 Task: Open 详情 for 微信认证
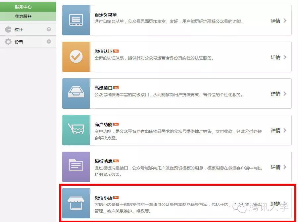click(x=275, y=57)
